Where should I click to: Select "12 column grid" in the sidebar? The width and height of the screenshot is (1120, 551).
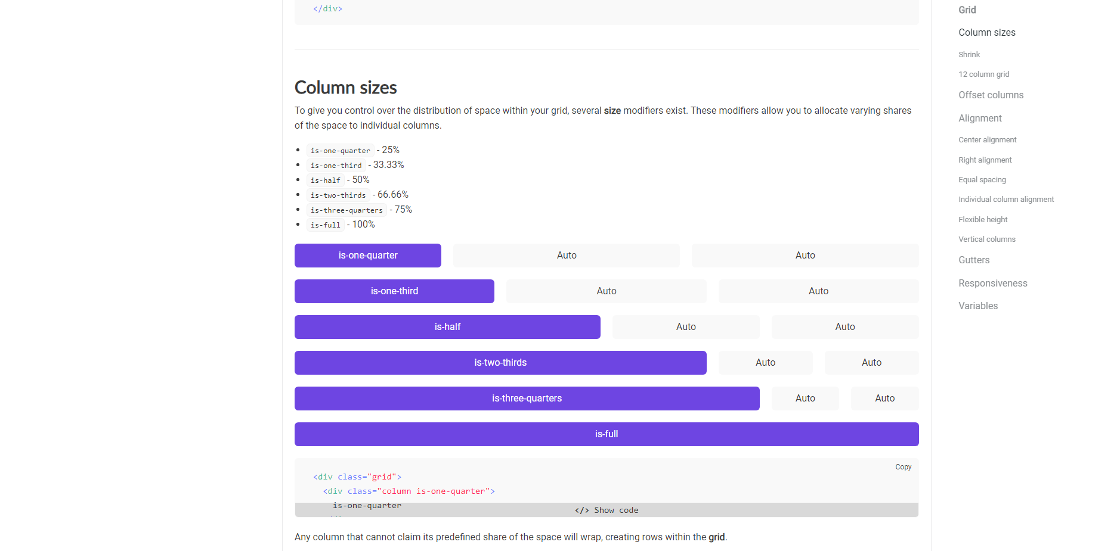[983, 74]
